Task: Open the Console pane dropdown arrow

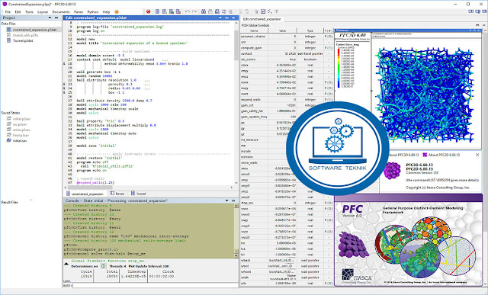Action: 227,200
